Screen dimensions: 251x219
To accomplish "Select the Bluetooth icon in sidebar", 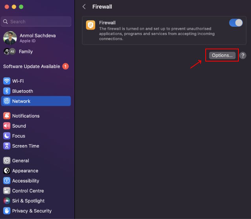I will 7,91.
